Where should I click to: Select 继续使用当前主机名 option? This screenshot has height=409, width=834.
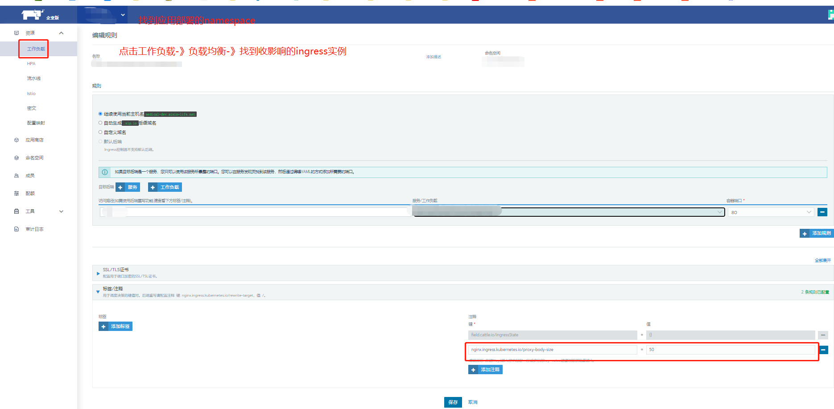100,114
